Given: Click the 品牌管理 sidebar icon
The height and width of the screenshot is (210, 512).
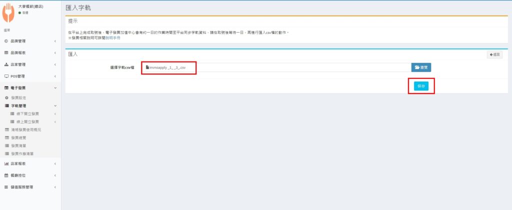Looking at the screenshot, I should point(6,41).
